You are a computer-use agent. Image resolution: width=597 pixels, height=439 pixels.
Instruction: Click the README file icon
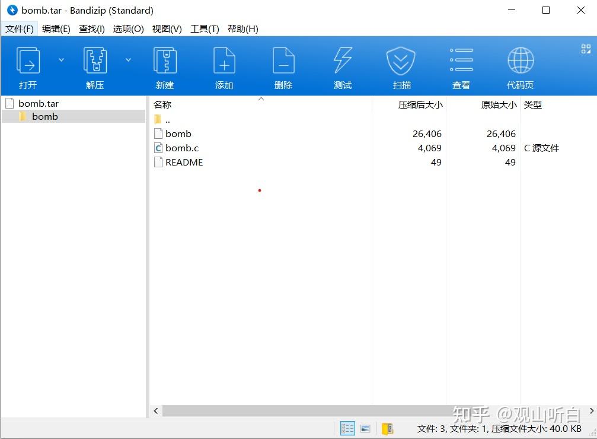[158, 163]
